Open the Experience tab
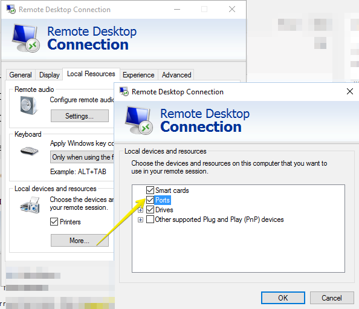This screenshot has width=359, height=309. coord(138,75)
